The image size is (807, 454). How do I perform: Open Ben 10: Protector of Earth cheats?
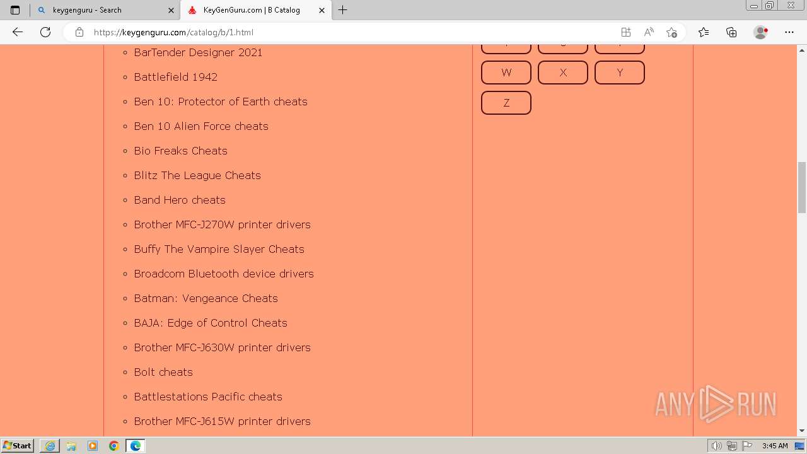[x=221, y=102]
